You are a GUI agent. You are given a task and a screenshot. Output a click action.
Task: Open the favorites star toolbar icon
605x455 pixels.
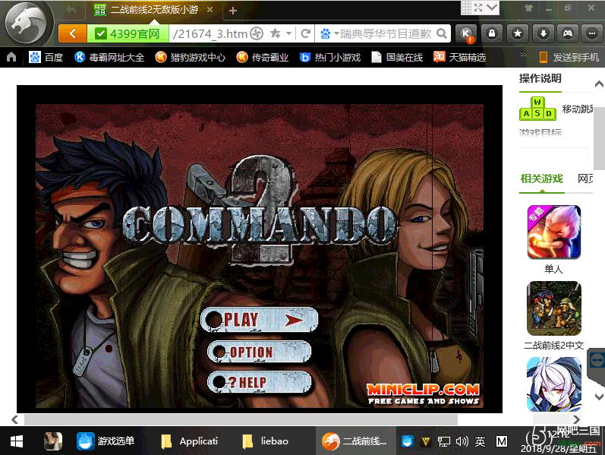click(x=518, y=33)
